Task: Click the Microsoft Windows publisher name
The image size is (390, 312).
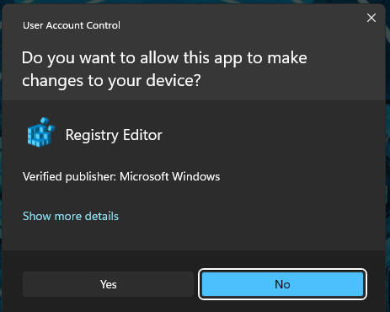Action: 169,177
